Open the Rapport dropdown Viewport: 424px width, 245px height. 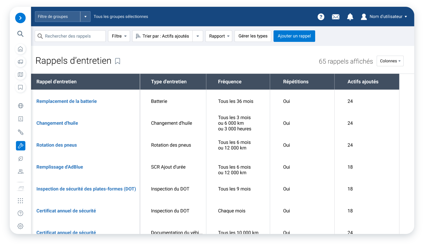click(x=219, y=36)
